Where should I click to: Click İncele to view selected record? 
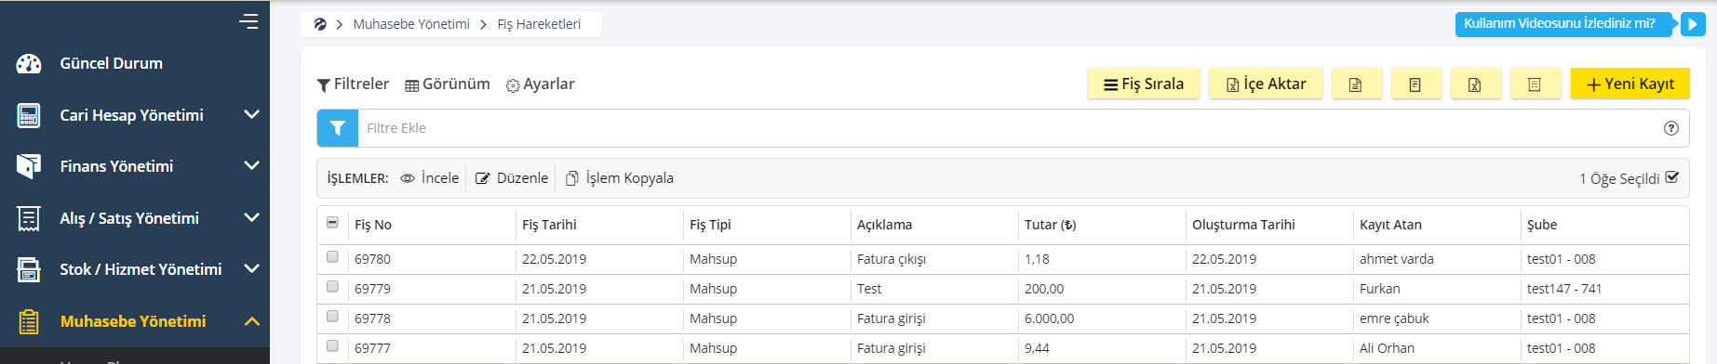[429, 178]
